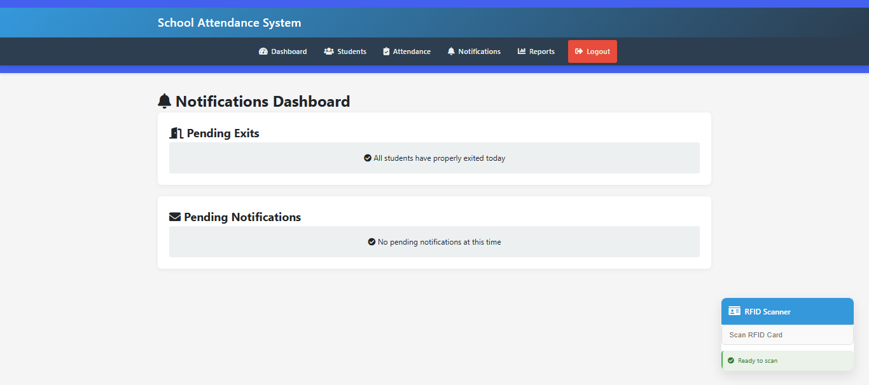Open the Dashboard menu item
Screen dimensions: 869x385
pyautogui.click(x=283, y=51)
